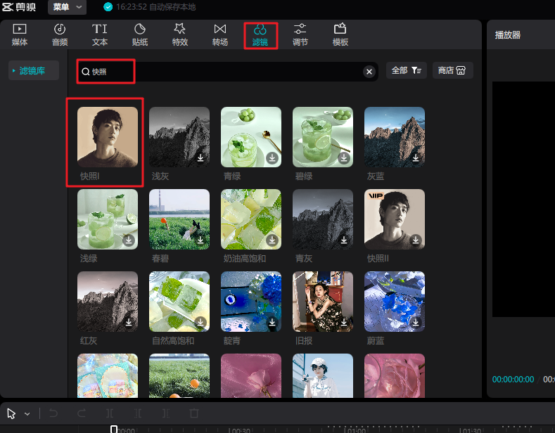The image size is (555, 433).
Task: Open the 特效 (Effects) panel
Action: point(180,34)
